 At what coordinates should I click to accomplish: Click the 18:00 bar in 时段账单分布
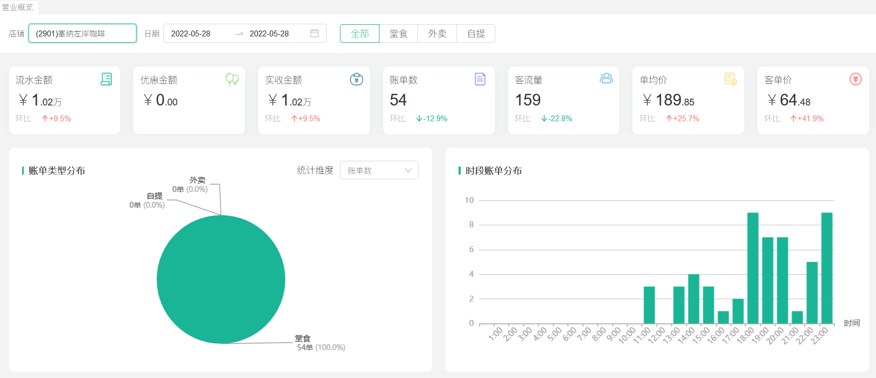click(753, 268)
